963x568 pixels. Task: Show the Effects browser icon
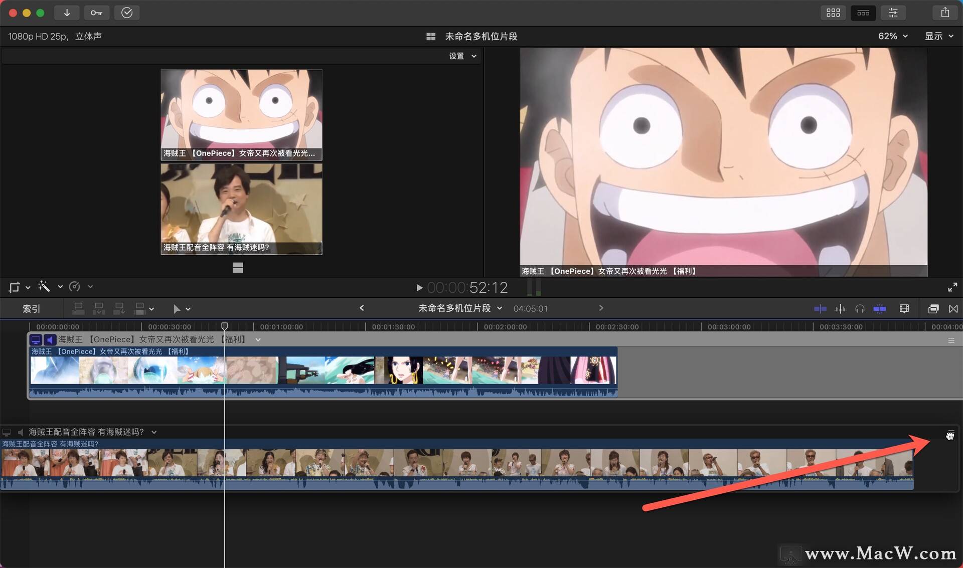(x=933, y=309)
